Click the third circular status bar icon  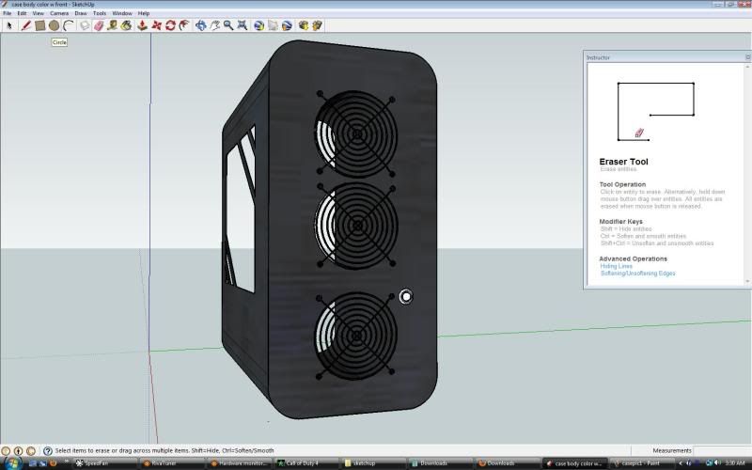pyautogui.click(x=31, y=451)
